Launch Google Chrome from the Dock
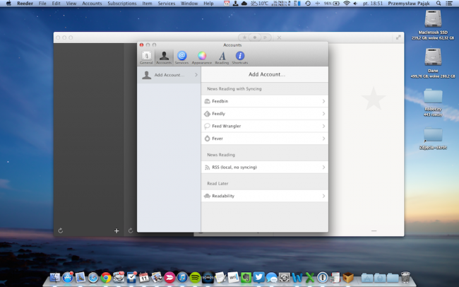 (x=106, y=277)
